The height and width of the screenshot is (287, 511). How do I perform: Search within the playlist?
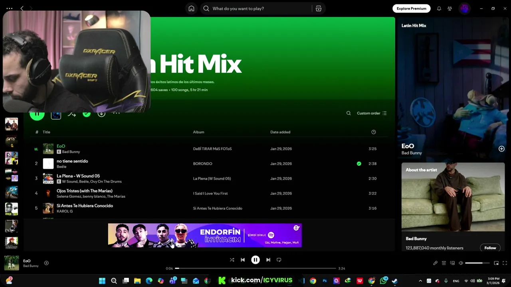(349, 113)
